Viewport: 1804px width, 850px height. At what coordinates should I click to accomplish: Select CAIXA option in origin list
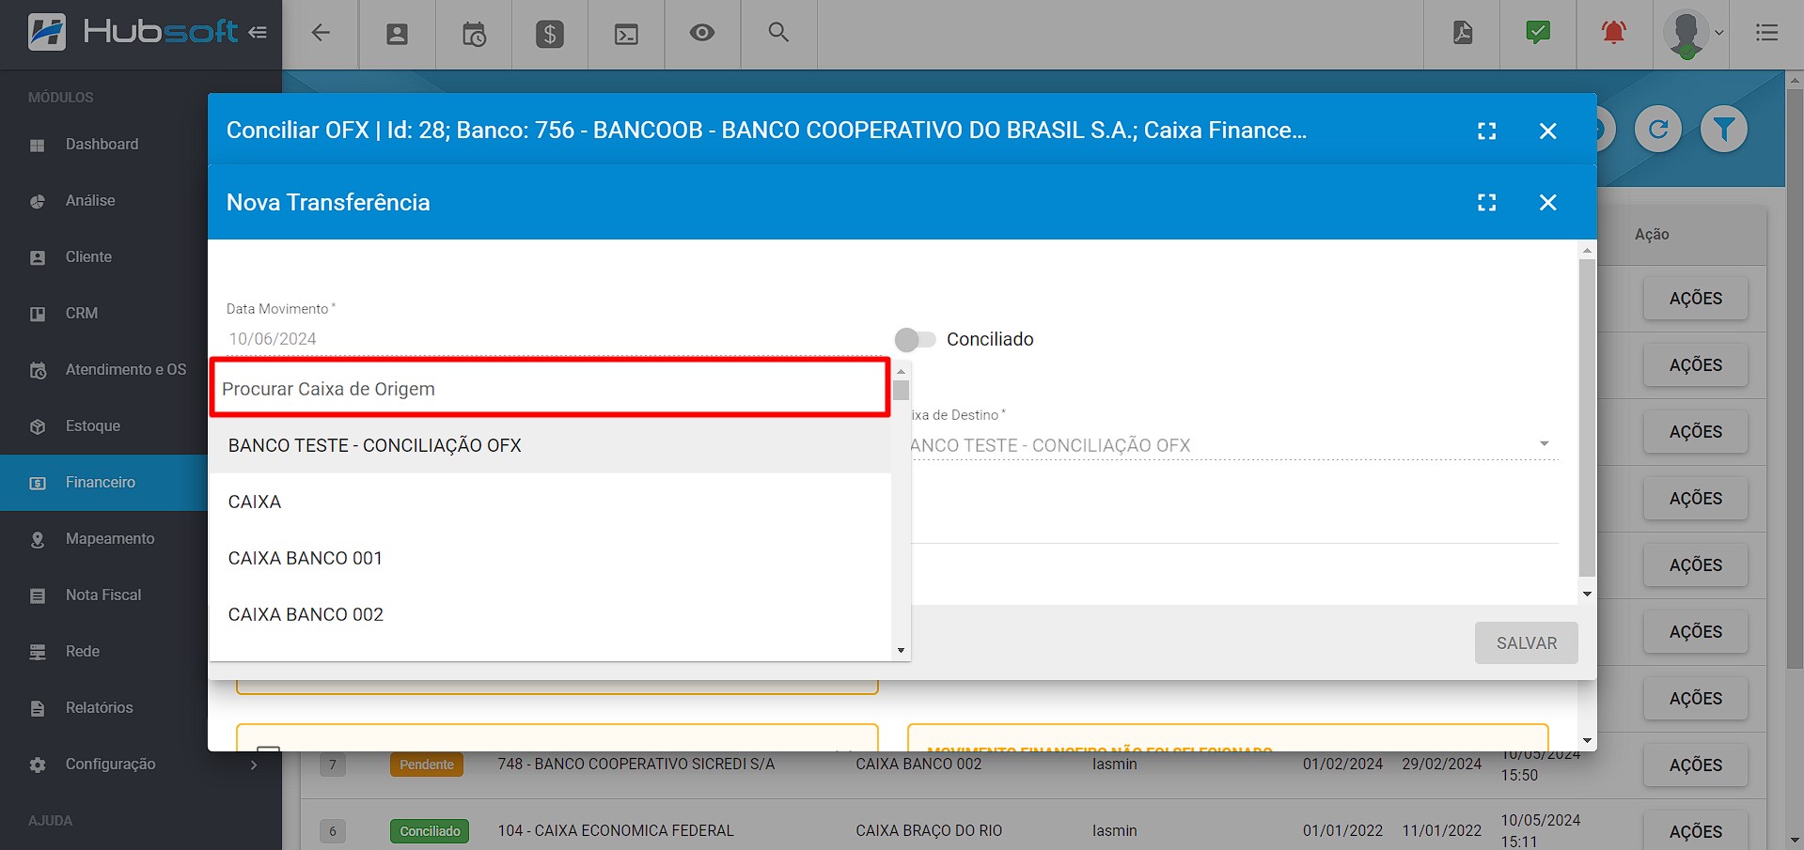[x=550, y=502]
